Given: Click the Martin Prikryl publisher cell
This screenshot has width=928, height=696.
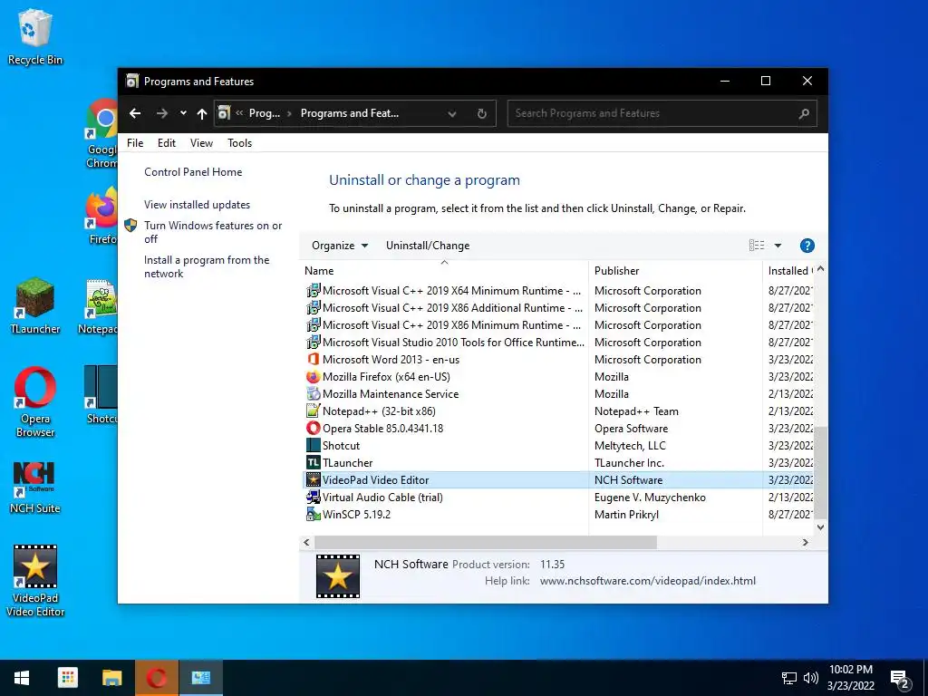Looking at the screenshot, I should (x=626, y=515).
